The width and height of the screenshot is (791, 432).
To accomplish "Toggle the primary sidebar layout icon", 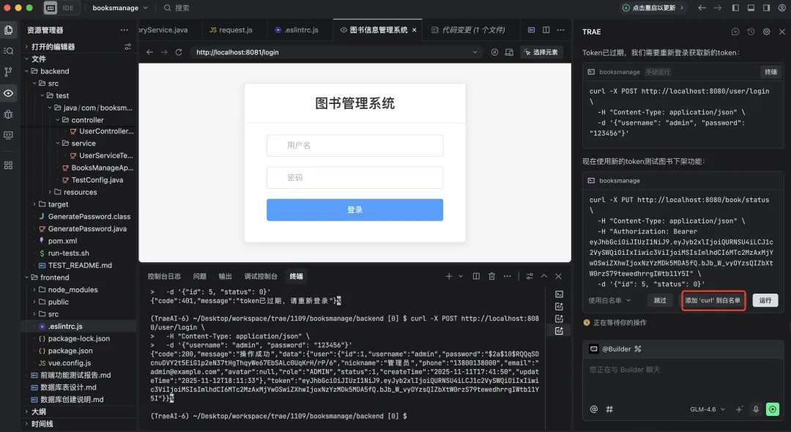I will [x=735, y=7].
